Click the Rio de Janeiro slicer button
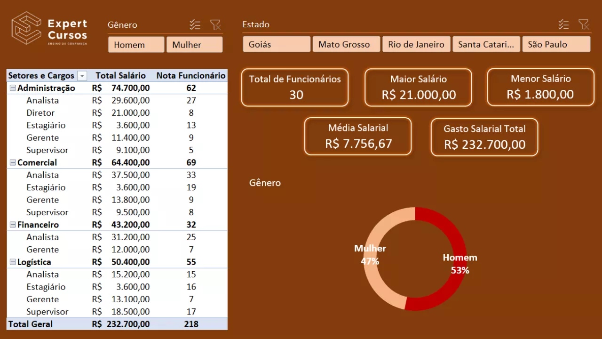Viewport: 602px width, 339px height. (x=416, y=44)
